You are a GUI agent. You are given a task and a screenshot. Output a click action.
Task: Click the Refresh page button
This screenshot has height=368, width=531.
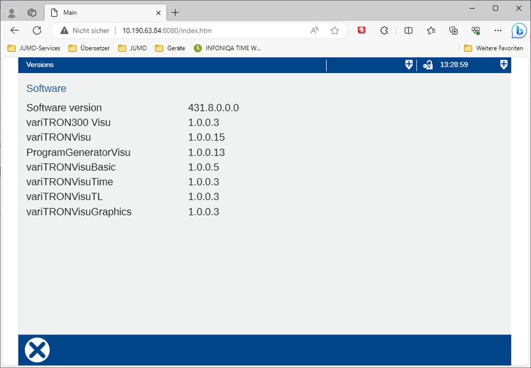click(37, 30)
